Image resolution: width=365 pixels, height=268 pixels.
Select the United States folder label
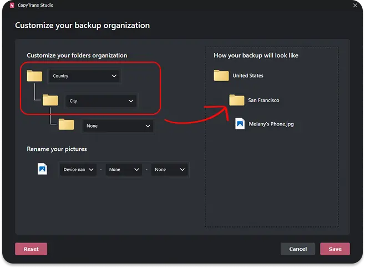[x=248, y=75]
